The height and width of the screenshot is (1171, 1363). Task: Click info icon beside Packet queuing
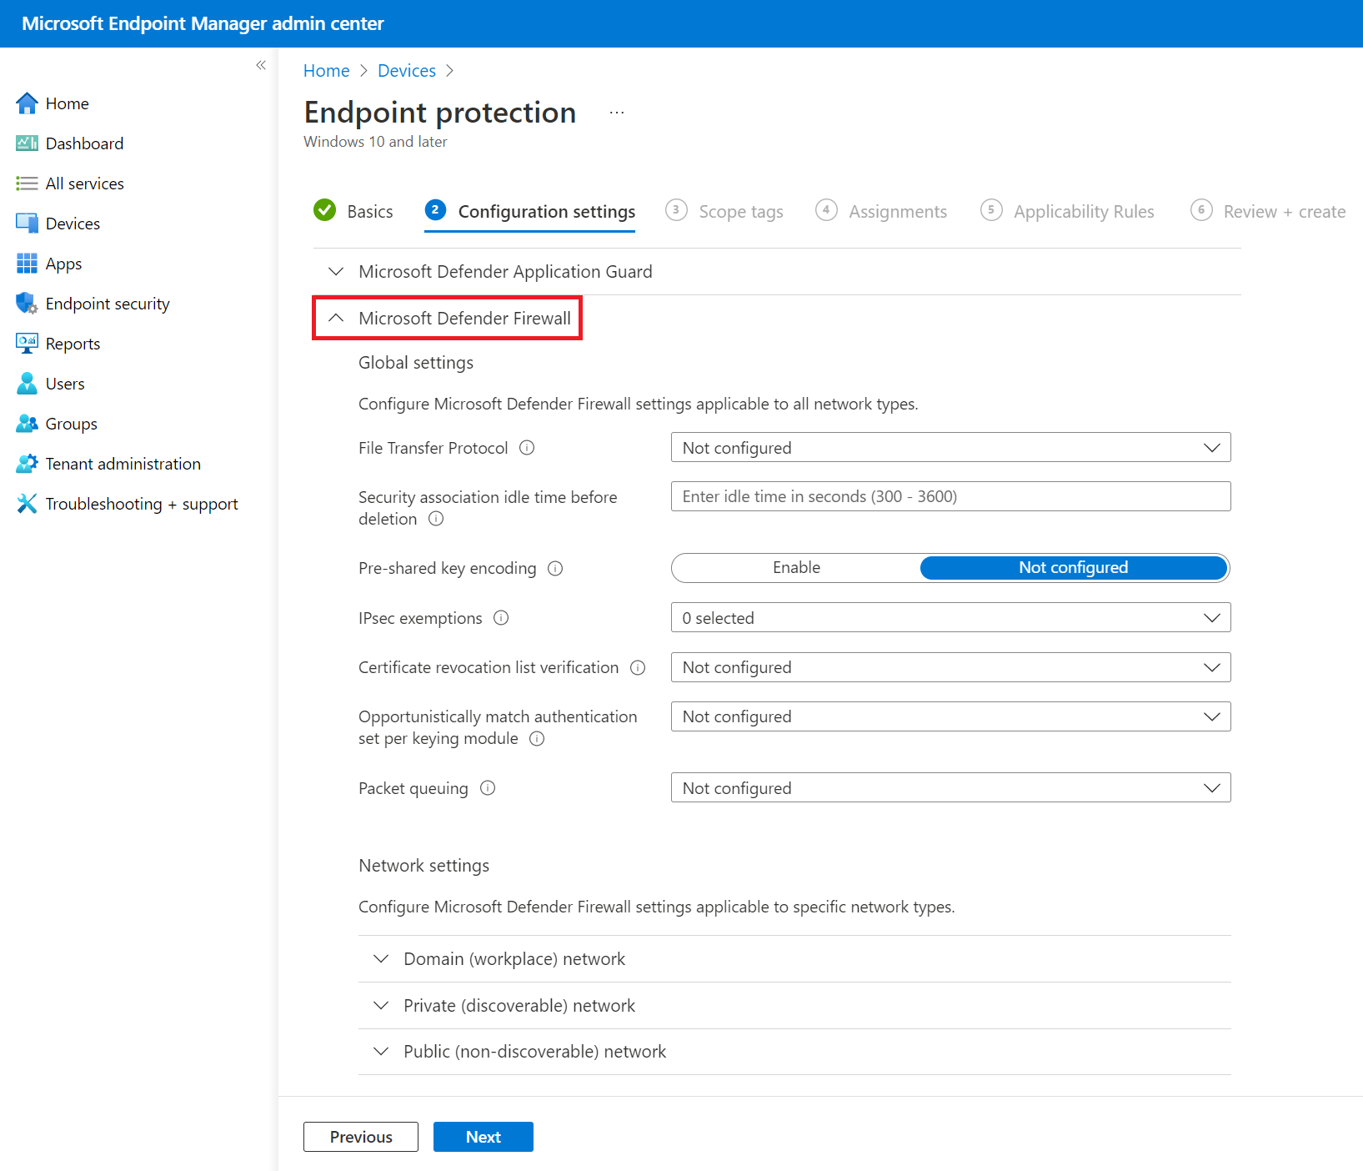click(x=488, y=788)
